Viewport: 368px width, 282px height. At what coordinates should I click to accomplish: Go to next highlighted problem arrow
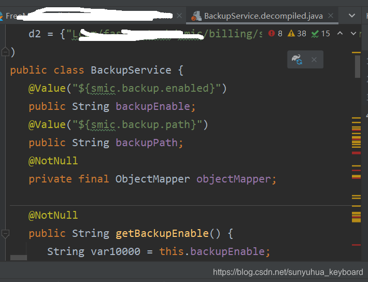point(353,33)
